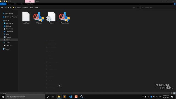Screen dimensions: 176x99
Task: Open the Home ribbon tab
Action: click(10, 4)
